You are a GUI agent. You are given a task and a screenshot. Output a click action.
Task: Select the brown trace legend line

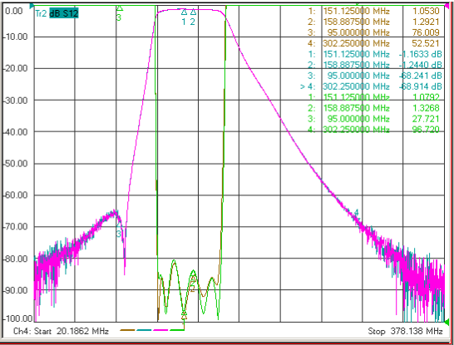[128, 330]
